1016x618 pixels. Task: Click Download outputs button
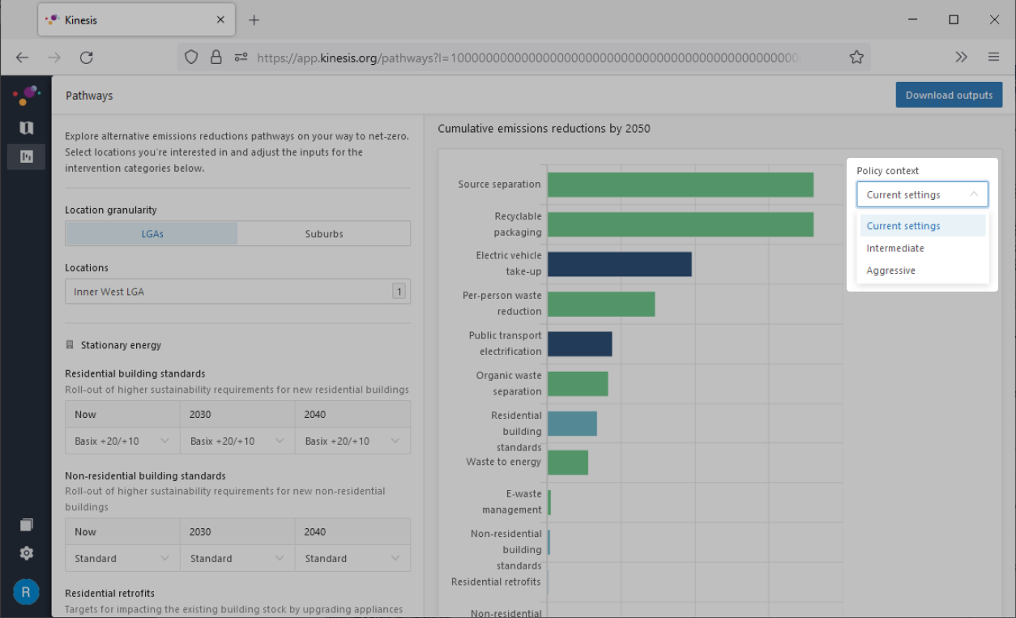tap(949, 95)
